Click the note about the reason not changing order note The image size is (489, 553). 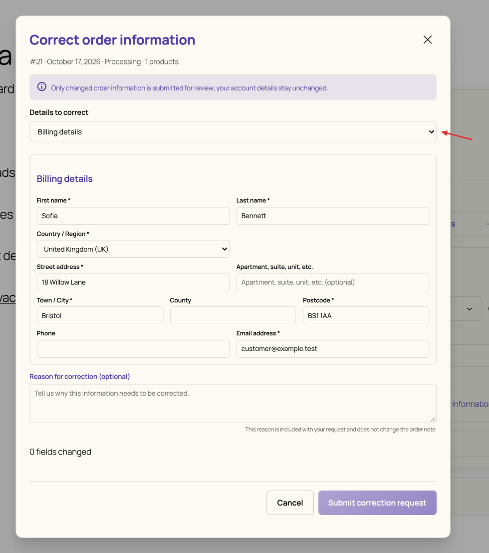click(x=341, y=430)
